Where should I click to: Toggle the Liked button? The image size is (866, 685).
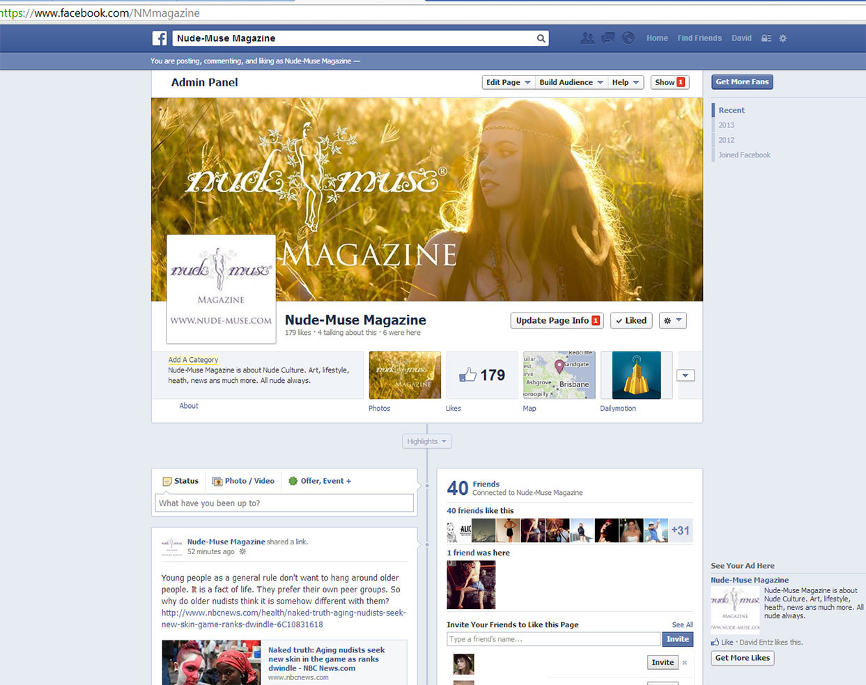tap(631, 320)
